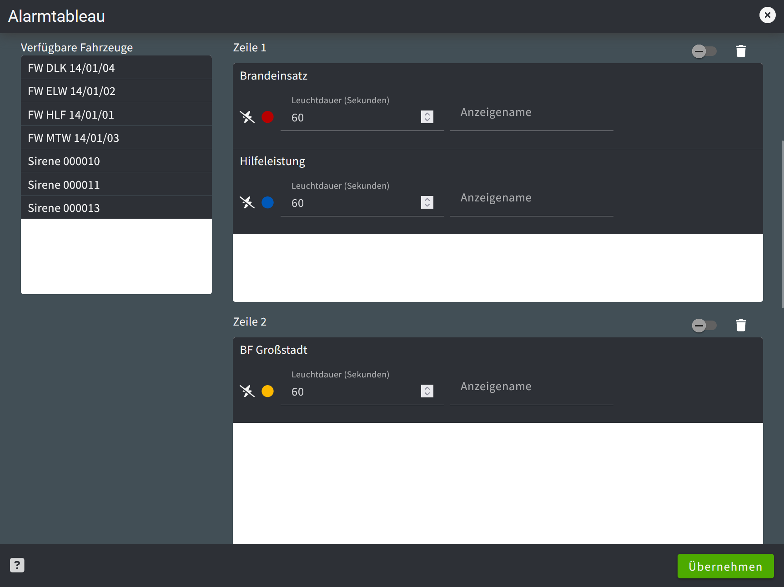Open the help question mark icon
This screenshot has height=587, width=784.
point(17,565)
